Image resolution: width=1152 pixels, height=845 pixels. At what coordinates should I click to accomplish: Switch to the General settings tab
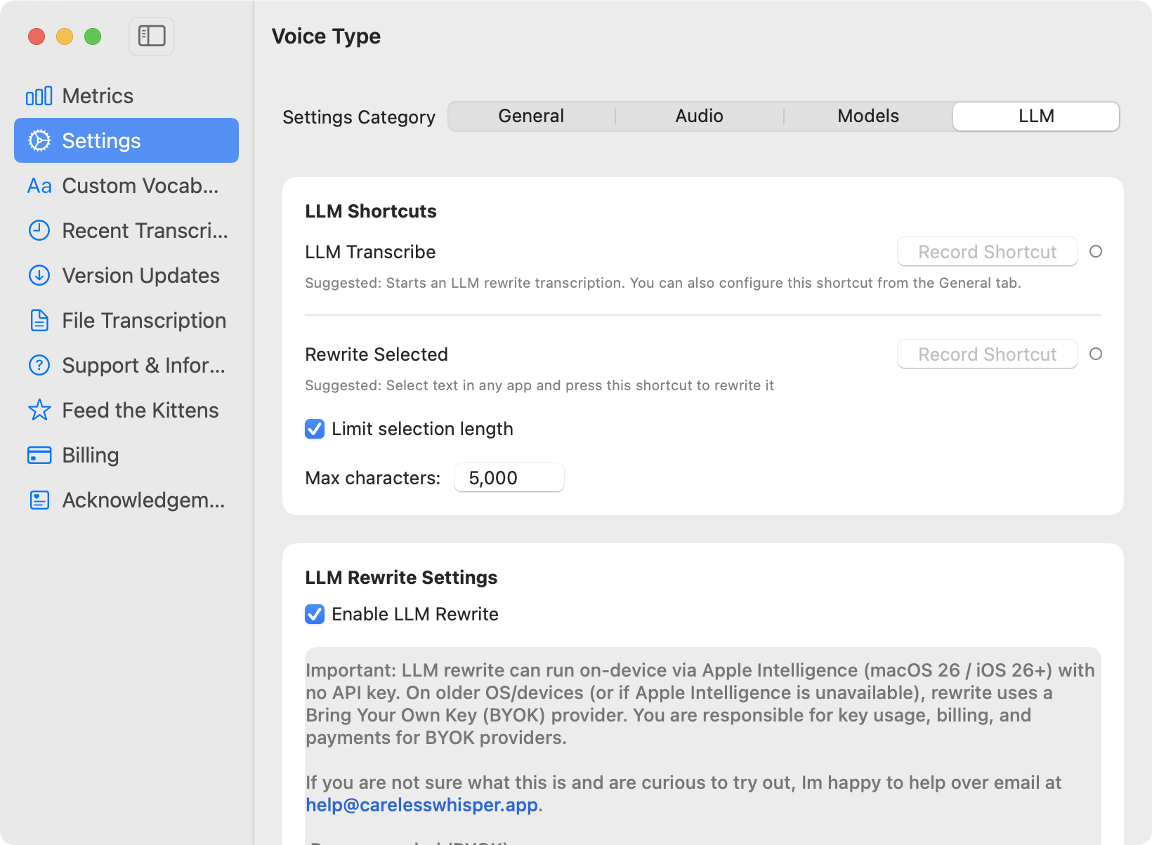(x=531, y=117)
